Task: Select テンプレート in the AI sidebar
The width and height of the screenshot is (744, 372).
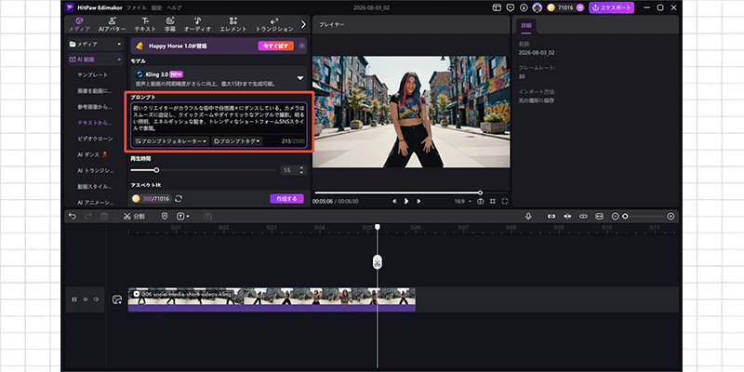Action: (93, 75)
